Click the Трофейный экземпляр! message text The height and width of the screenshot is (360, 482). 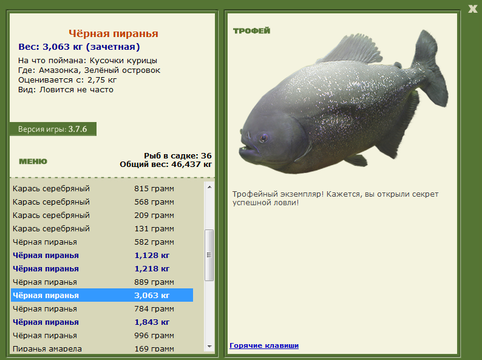coord(335,199)
